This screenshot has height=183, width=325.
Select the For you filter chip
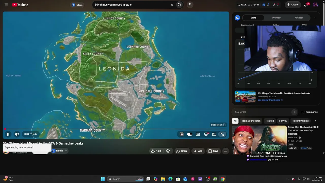[283, 121]
